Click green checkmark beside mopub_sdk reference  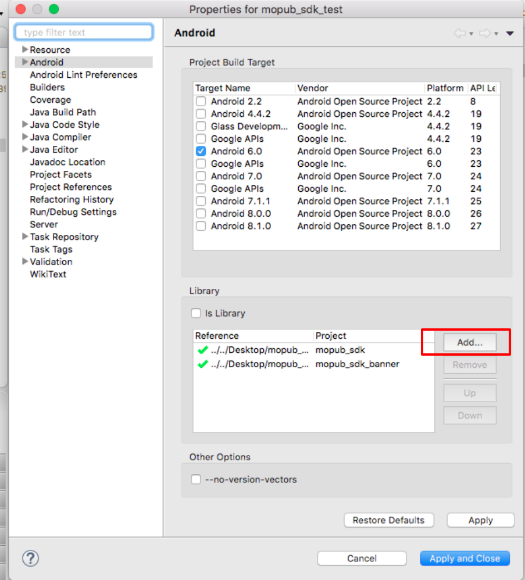tap(202, 349)
